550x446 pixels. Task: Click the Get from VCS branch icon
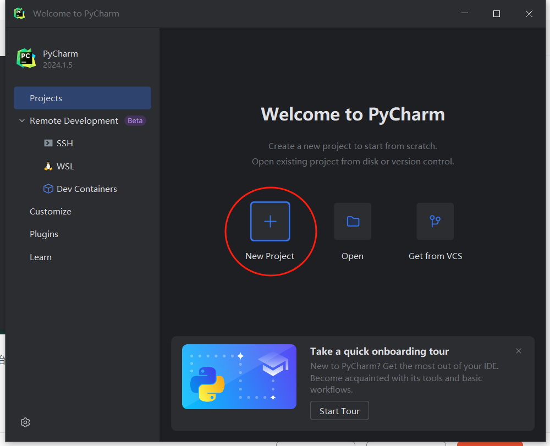[435, 221]
